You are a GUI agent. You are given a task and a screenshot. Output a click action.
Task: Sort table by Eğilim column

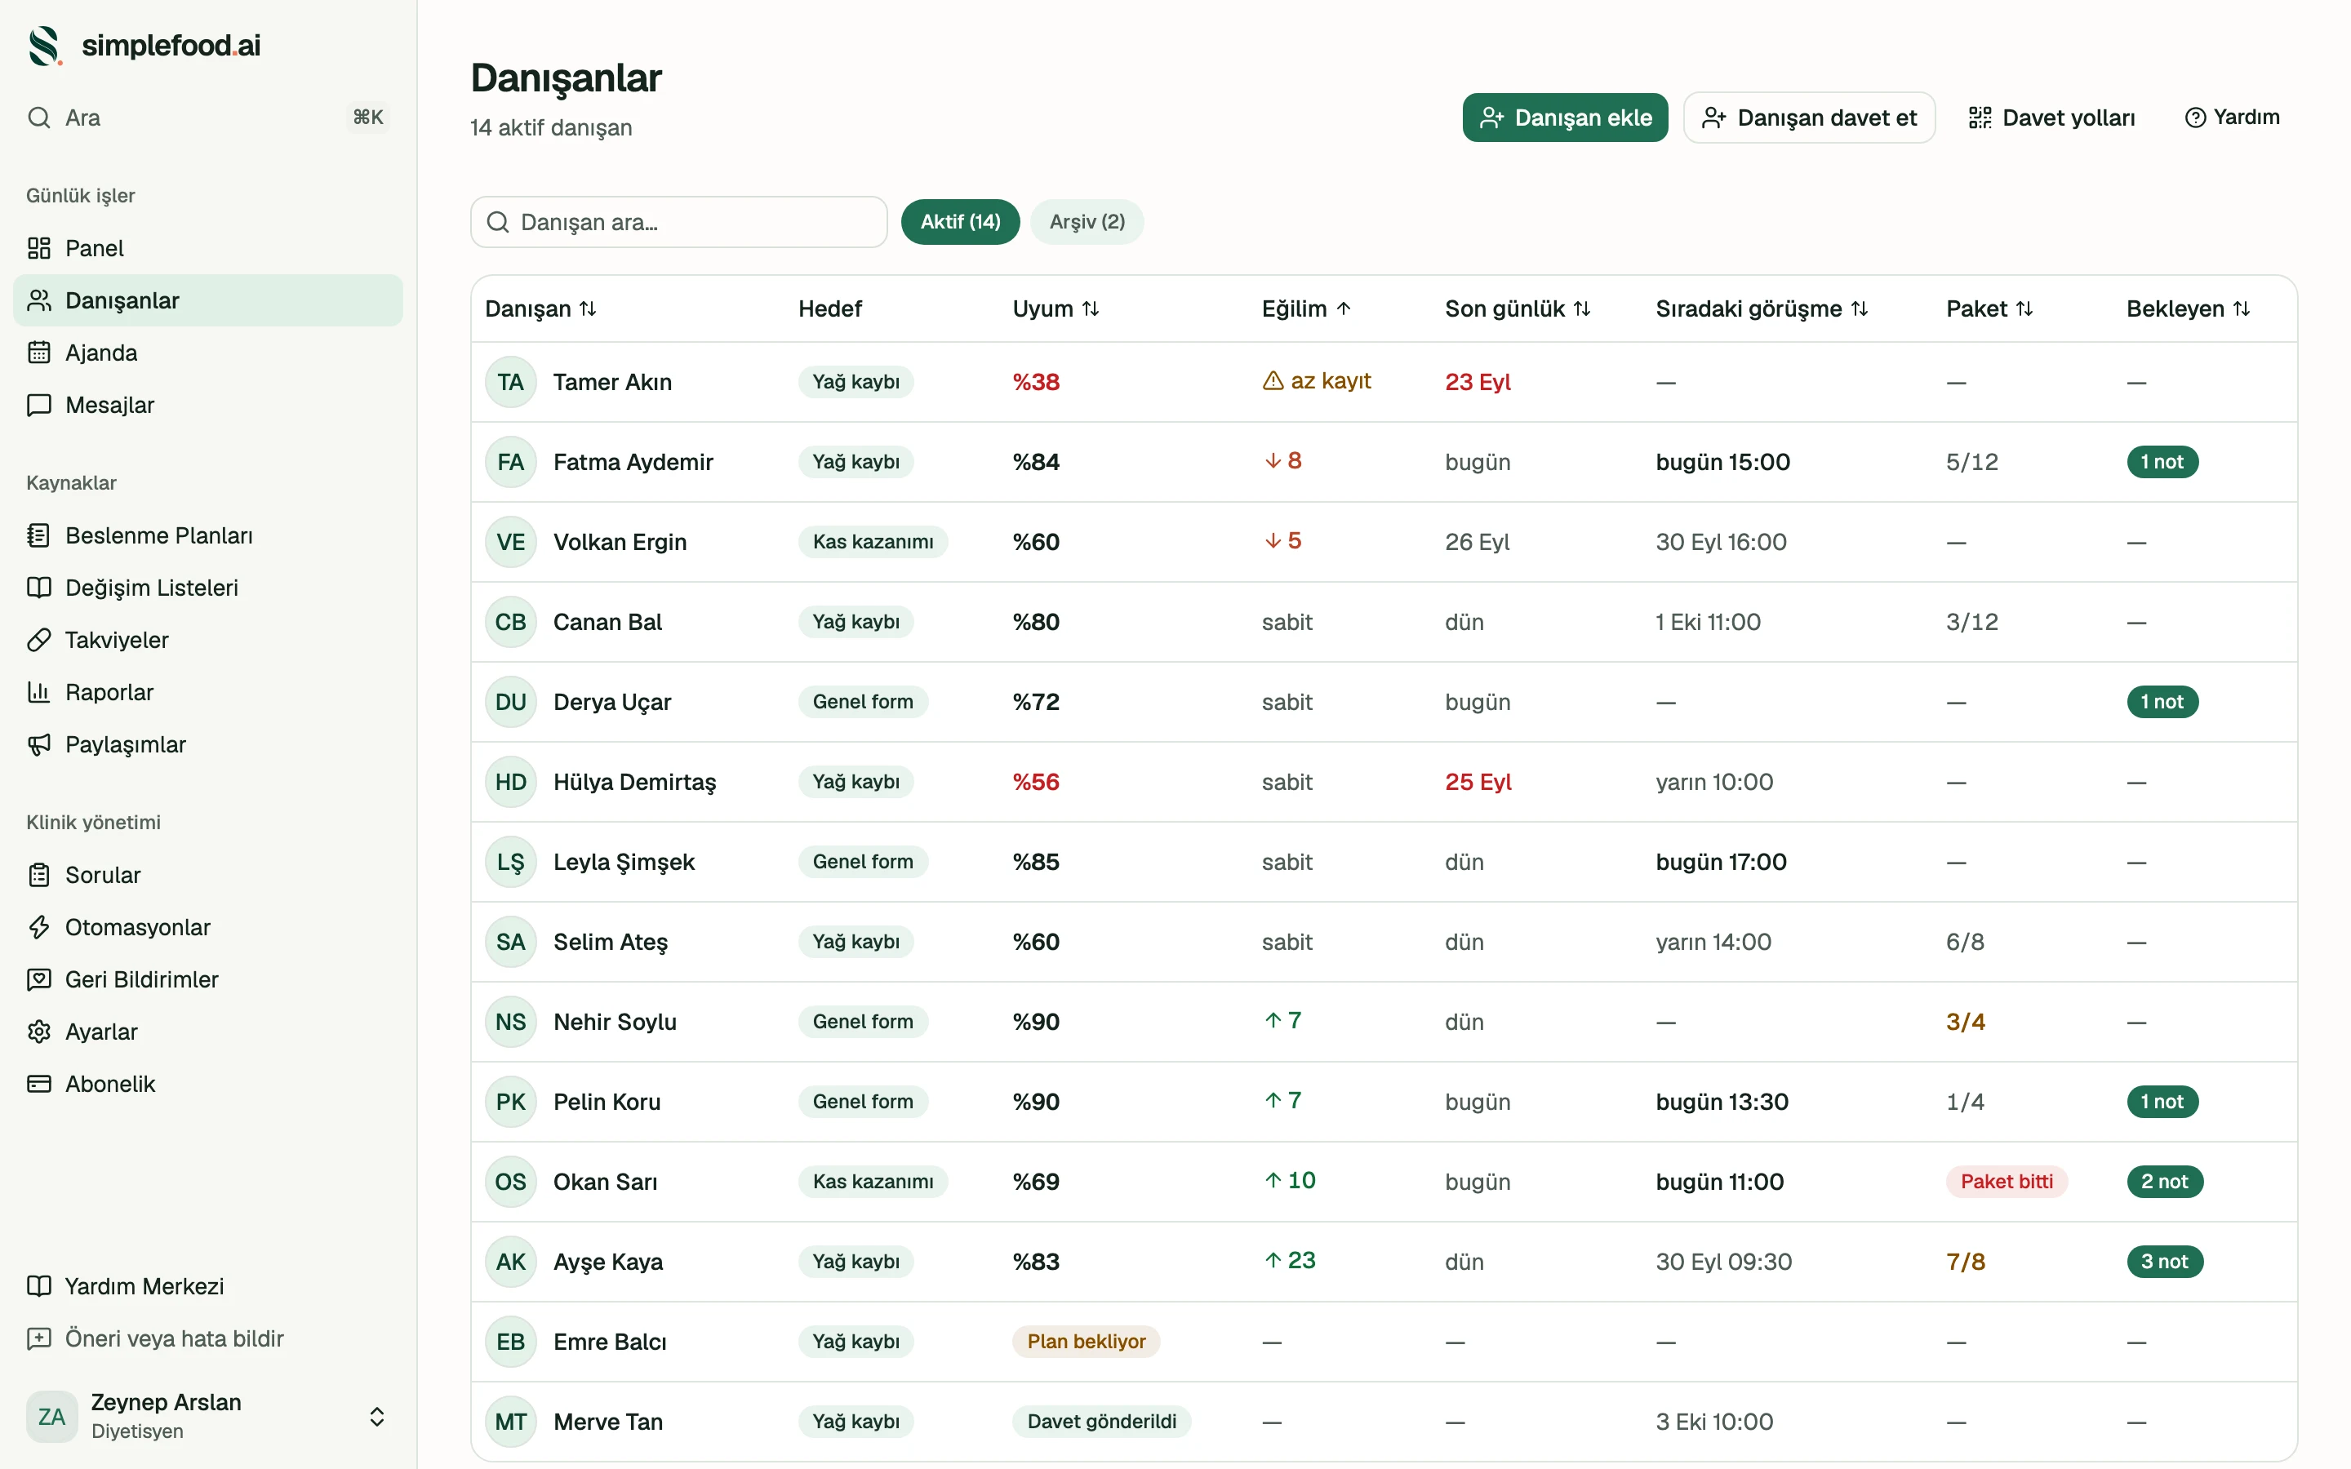point(1307,309)
